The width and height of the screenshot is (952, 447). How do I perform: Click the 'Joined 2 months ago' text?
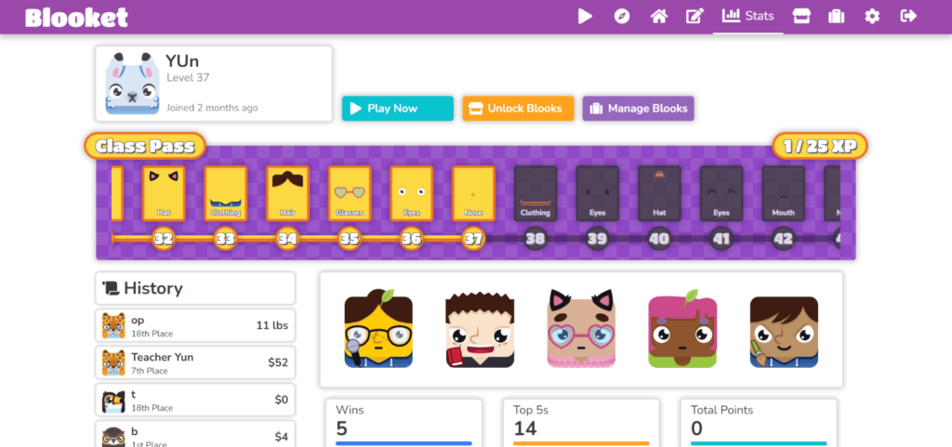pyautogui.click(x=213, y=108)
